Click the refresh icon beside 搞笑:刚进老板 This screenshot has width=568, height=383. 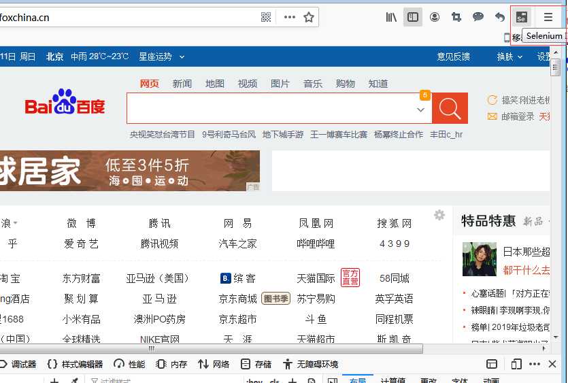[x=492, y=100]
